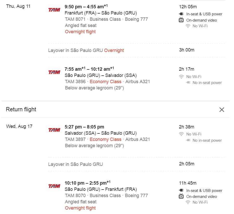
Task: Click Economy Class label on TAM 3897
Action: pos(105,139)
